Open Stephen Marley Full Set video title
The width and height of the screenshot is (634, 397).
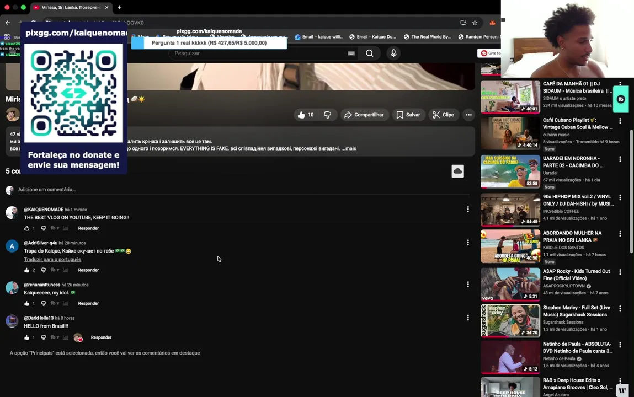point(577,312)
